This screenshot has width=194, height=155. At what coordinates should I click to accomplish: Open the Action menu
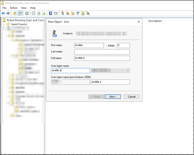[14, 8]
